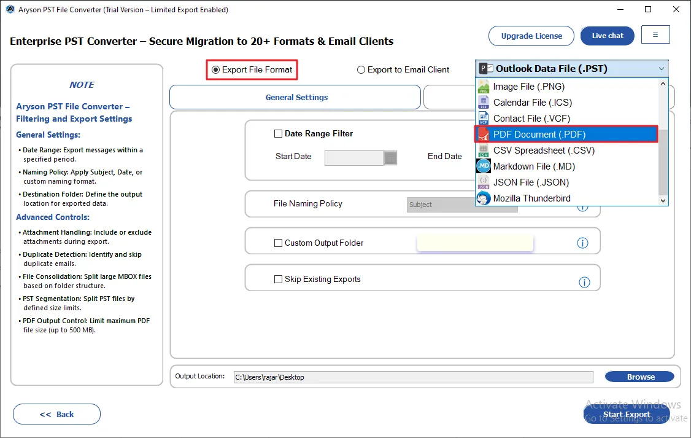Collapse the Outlook Data File dropdown arrow
Viewport: 691px width, 438px height.
pos(661,69)
